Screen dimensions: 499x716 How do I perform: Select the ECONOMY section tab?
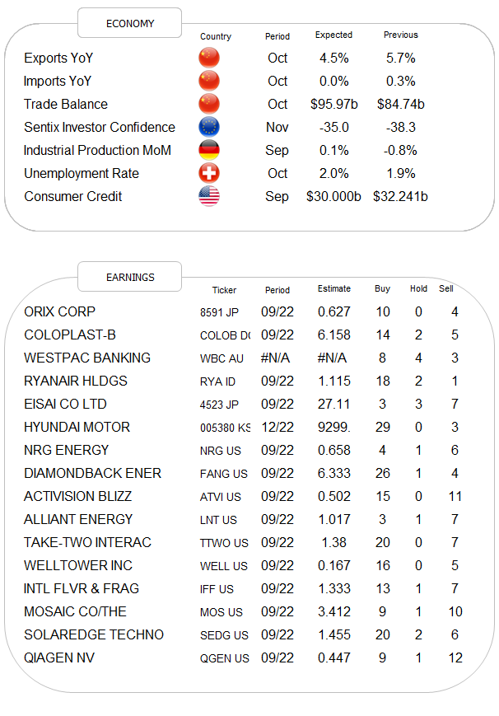tap(129, 23)
